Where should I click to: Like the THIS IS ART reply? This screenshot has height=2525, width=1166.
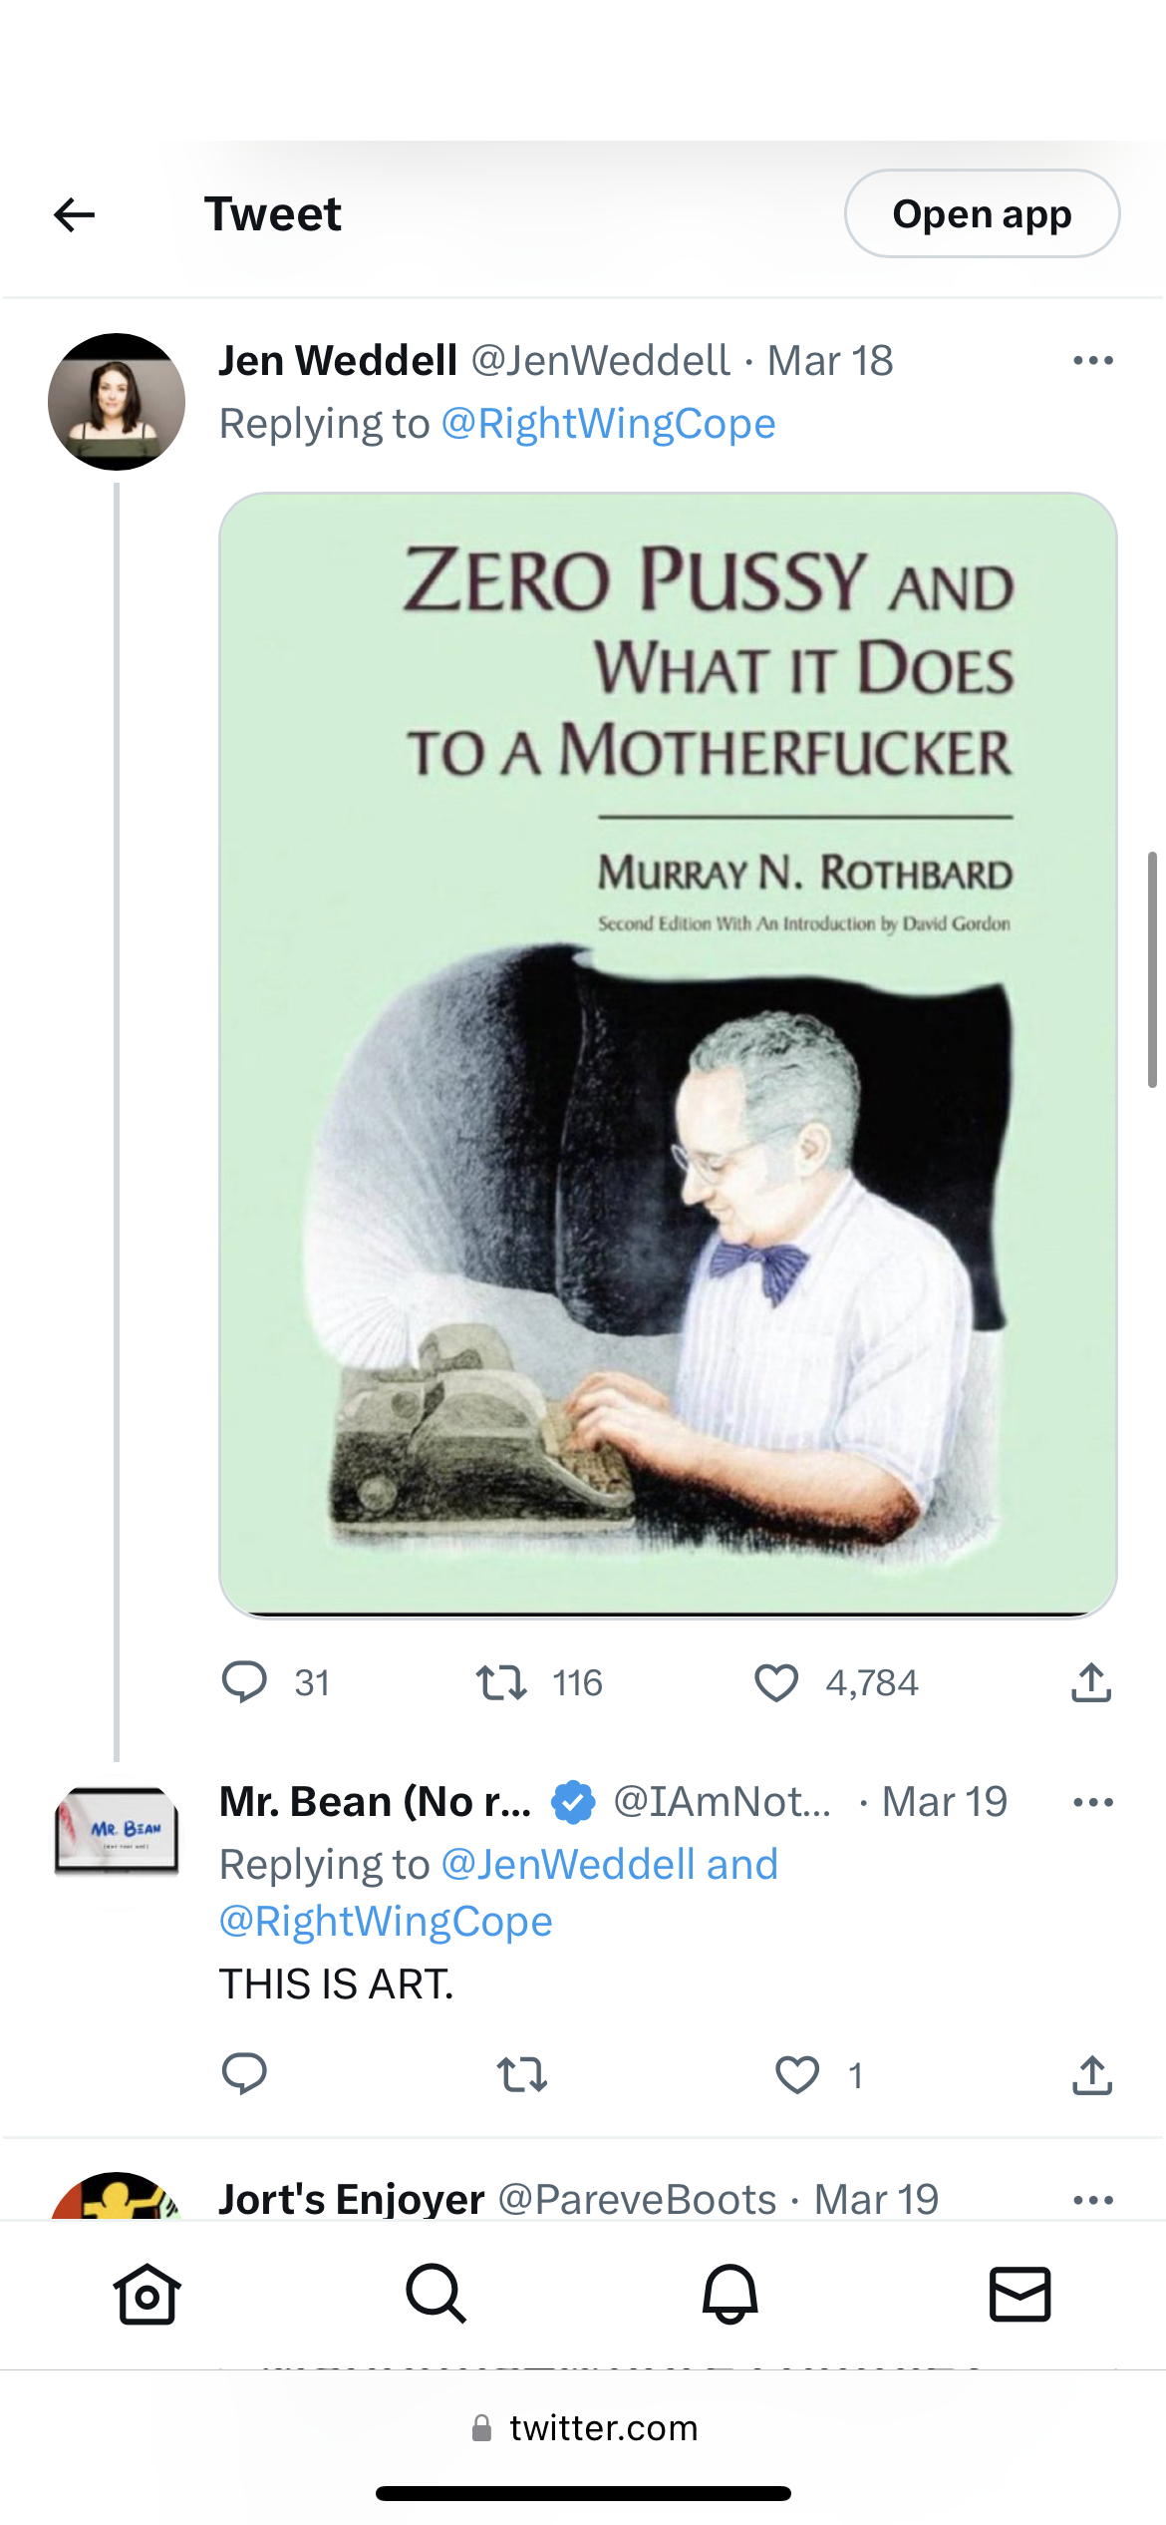point(797,2075)
